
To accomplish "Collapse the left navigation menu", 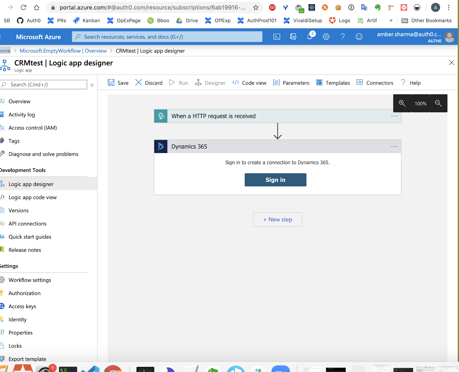I will pos(92,85).
